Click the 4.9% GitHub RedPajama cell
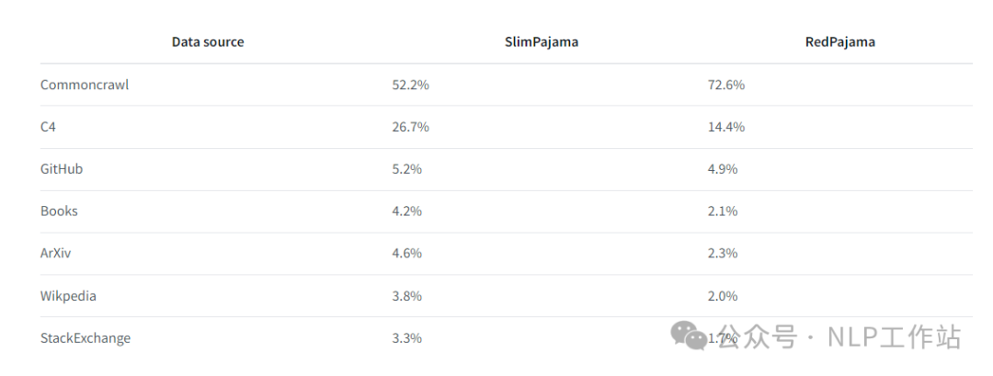 tap(722, 169)
